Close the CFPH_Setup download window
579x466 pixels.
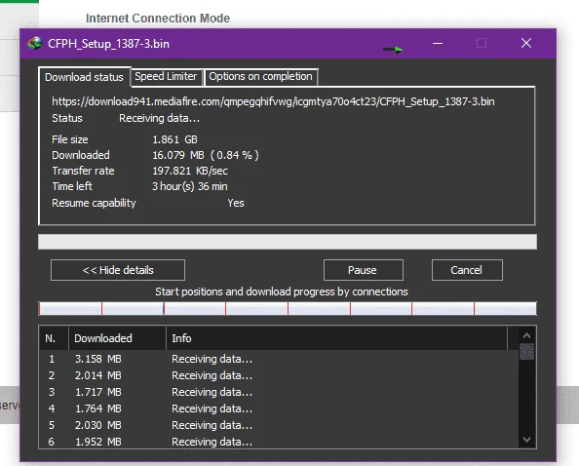click(526, 43)
